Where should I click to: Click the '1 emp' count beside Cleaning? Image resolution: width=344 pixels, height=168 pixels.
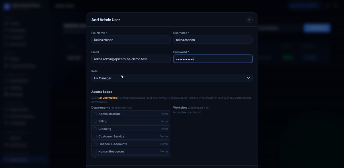click(164, 129)
